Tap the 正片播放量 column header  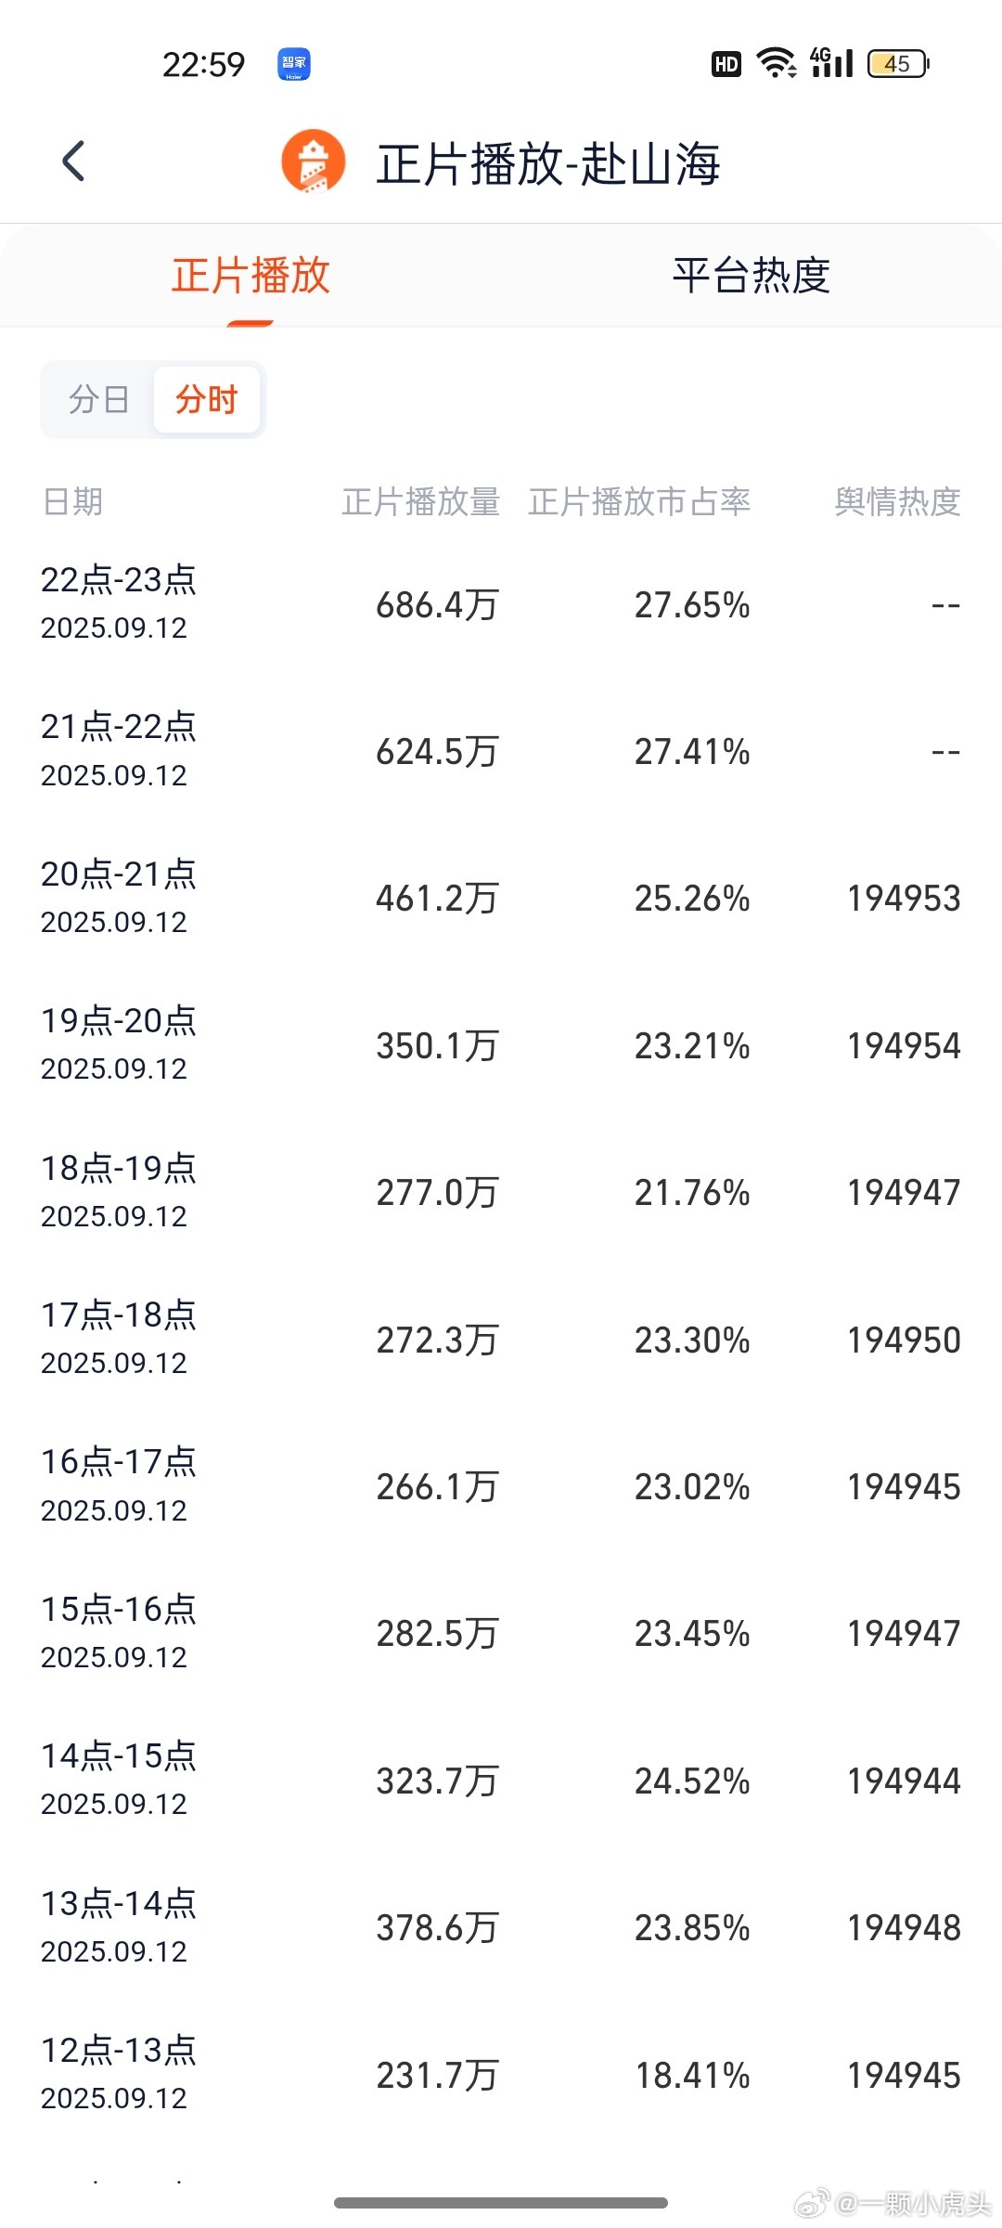tap(421, 501)
